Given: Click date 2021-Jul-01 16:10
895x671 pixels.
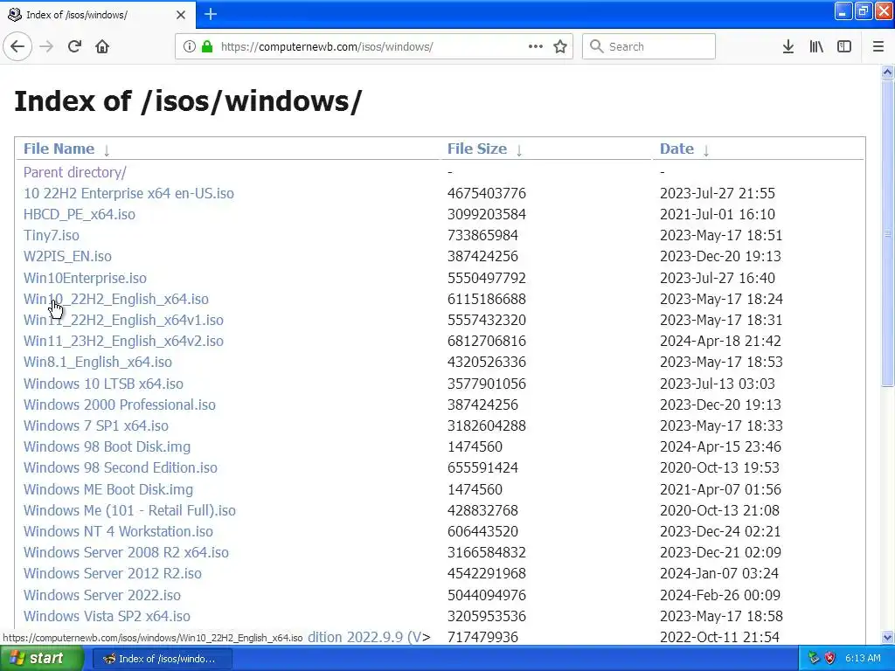Looking at the screenshot, I should point(718,215).
